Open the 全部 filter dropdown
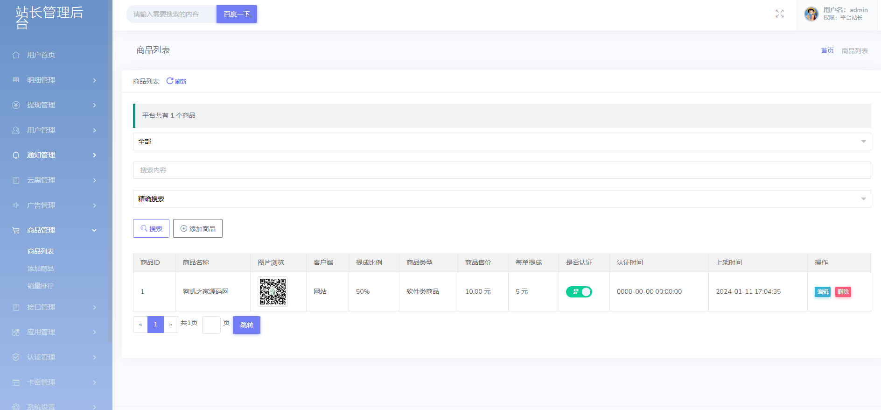This screenshot has width=881, height=410. coord(502,141)
